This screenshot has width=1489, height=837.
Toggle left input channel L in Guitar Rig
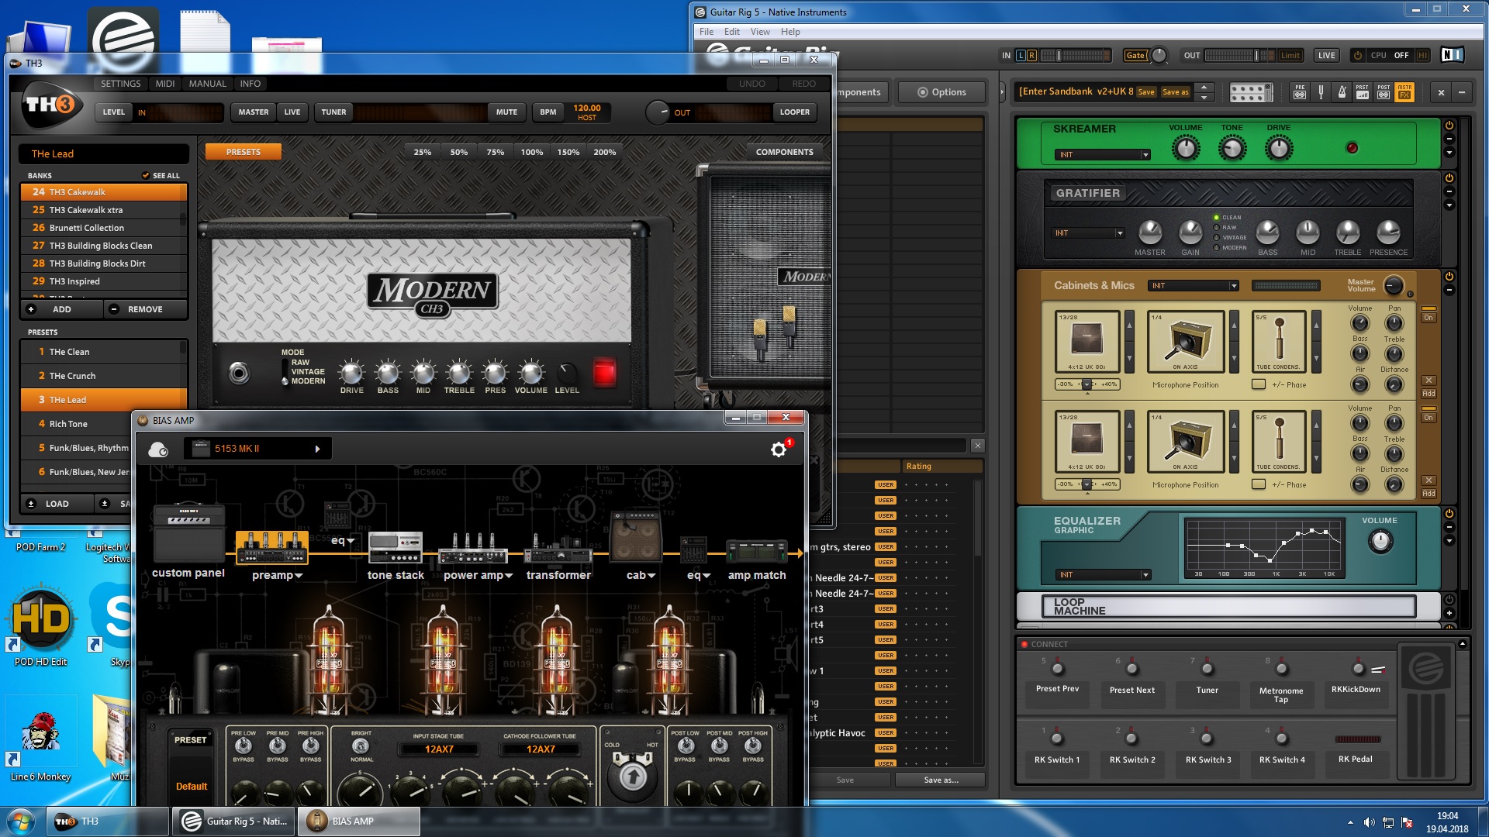[x=1021, y=55]
